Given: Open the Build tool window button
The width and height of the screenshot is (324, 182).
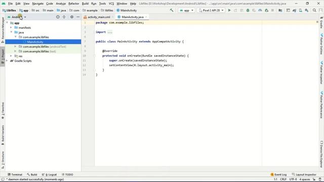Looking at the screenshot, I should click(x=32, y=174).
